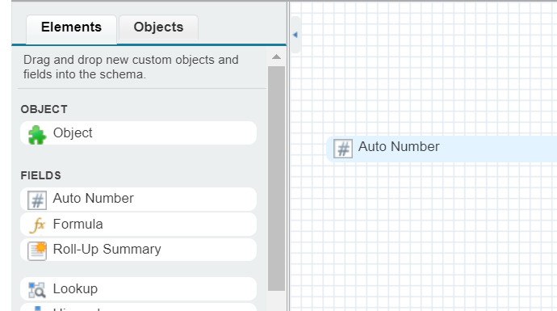
Task: Click the scroll up arrow in the panel
Action: tap(276, 57)
